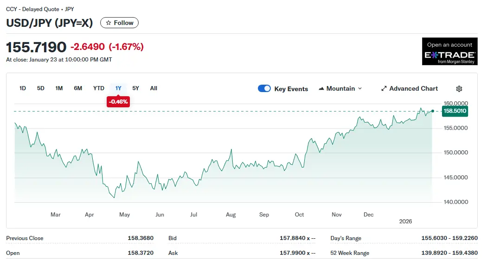Open the Advanced Chart link
487x260 pixels.
tap(413, 89)
